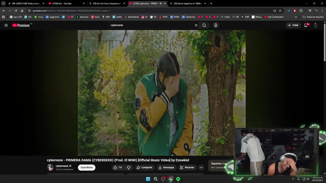
Task: Mute the playing tab's speaker icon
Action: [160, 4]
